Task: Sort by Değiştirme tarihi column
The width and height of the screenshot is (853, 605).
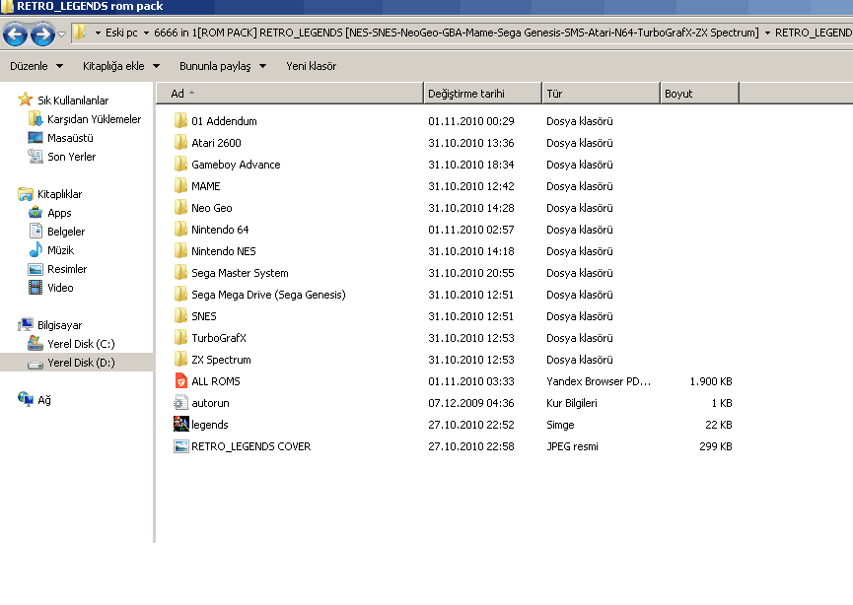Action: click(x=482, y=94)
